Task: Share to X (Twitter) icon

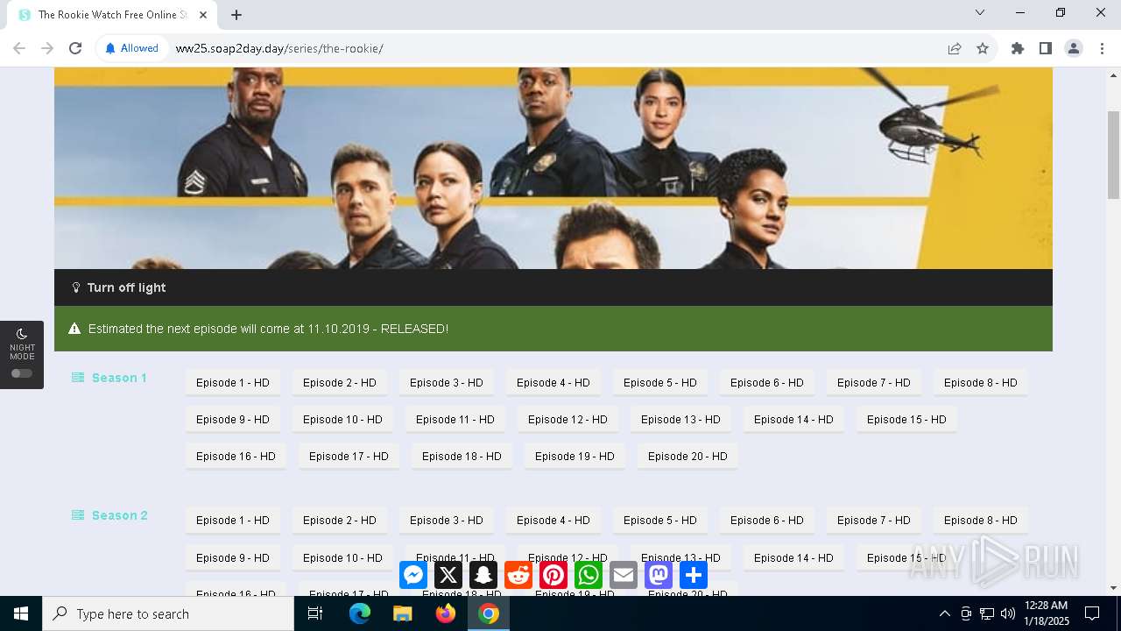Action: click(448, 575)
